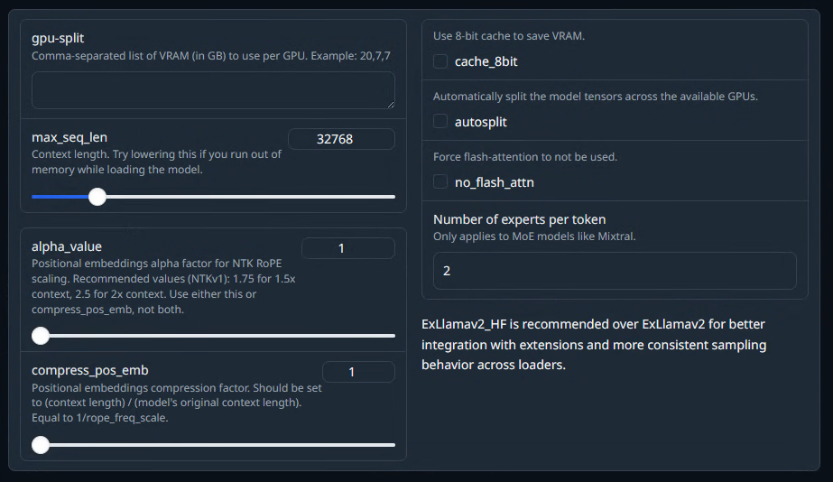Click the ExLlamav2_HF recommendation text
The width and height of the screenshot is (833, 482).
click(x=594, y=345)
